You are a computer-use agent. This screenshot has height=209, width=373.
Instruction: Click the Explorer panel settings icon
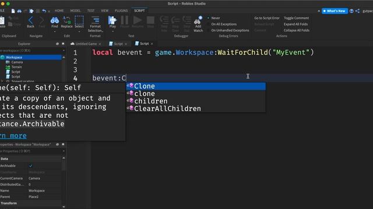(x=57, y=44)
